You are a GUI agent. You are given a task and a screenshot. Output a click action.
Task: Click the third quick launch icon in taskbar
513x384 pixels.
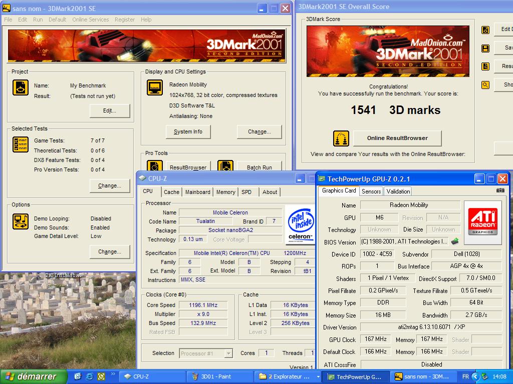coord(101,376)
